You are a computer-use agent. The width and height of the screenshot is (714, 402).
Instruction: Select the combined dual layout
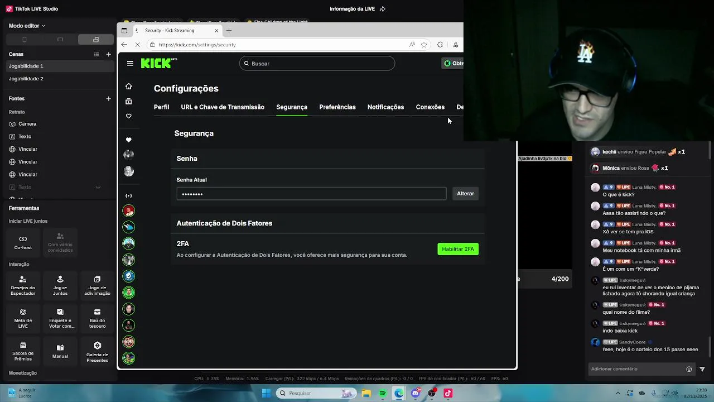(96, 40)
